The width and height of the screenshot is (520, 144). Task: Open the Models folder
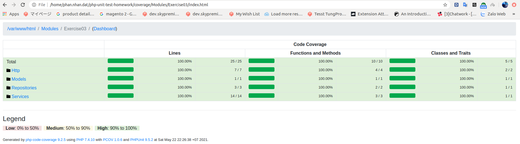click(19, 79)
